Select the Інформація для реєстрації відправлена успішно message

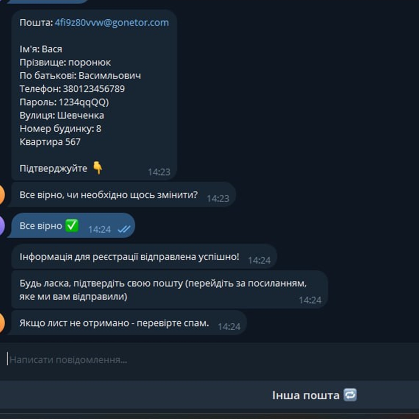coord(144,257)
